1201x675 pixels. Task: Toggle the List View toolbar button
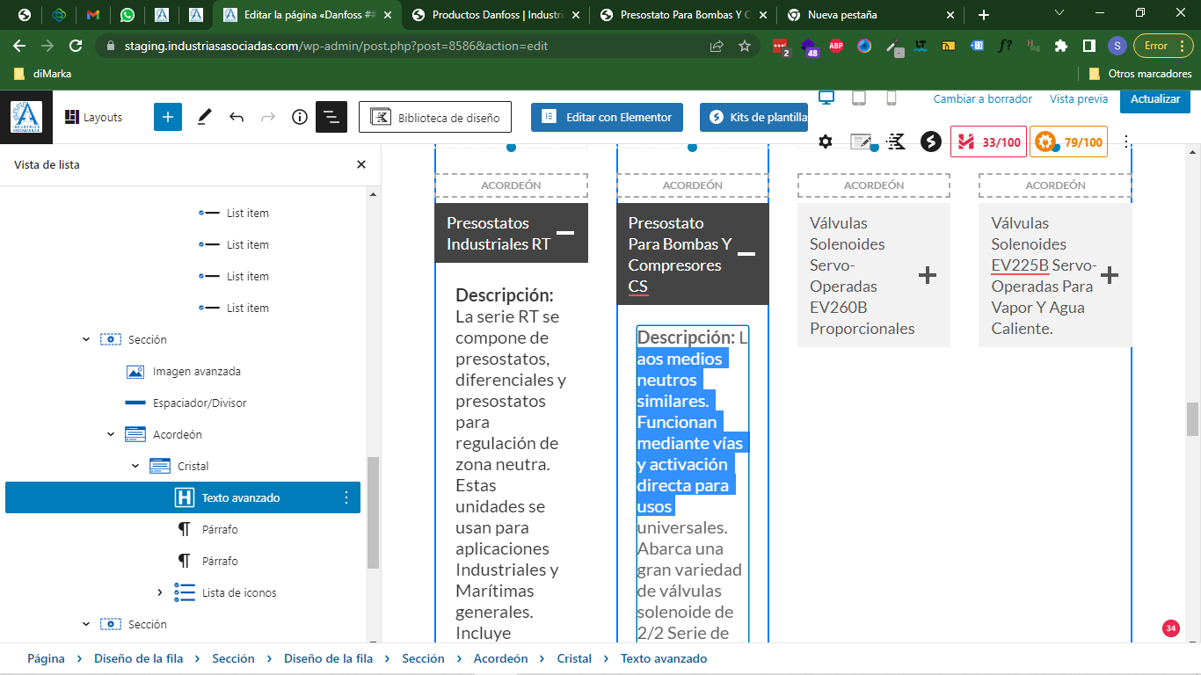pyautogui.click(x=331, y=117)
